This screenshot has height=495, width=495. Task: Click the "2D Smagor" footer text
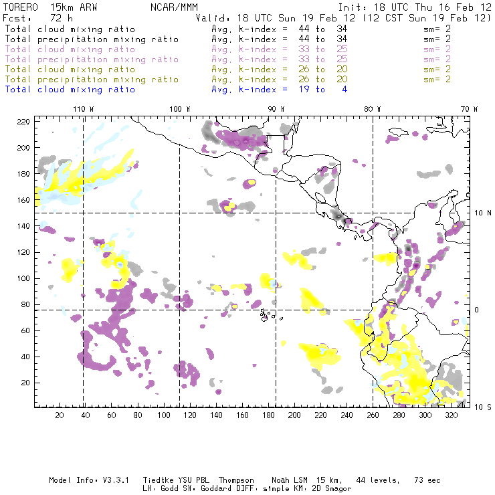[332, 489]
